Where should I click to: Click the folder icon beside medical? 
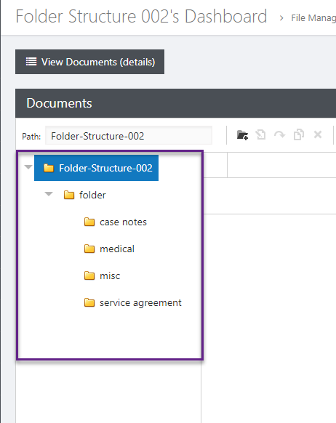pyautogui.click(x=89, y=249)
